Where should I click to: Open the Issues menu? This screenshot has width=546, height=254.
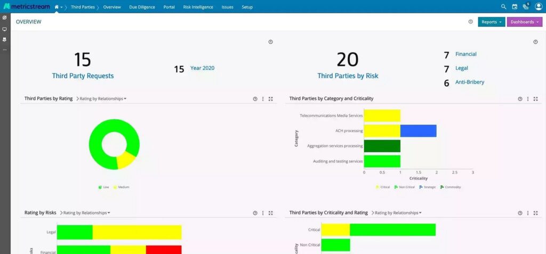(x=227, y=7)
